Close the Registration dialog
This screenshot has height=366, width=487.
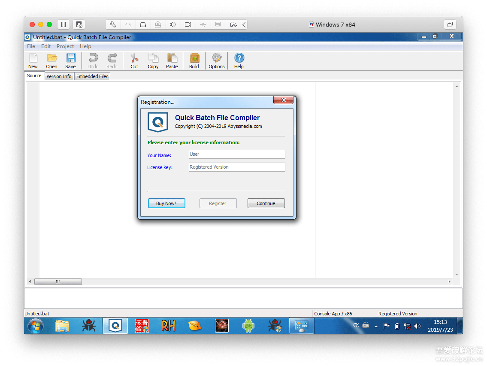pyautogui.click(x=283, y=100)
